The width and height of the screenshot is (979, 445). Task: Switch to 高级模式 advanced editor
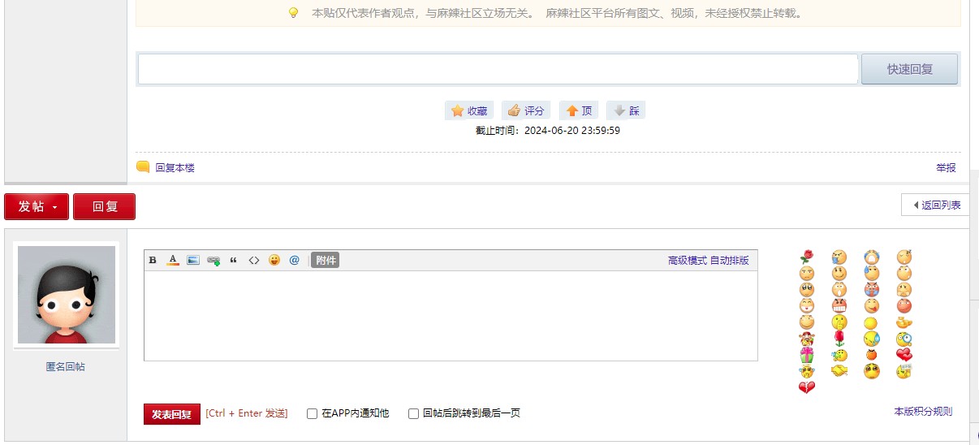pos(688,261)
